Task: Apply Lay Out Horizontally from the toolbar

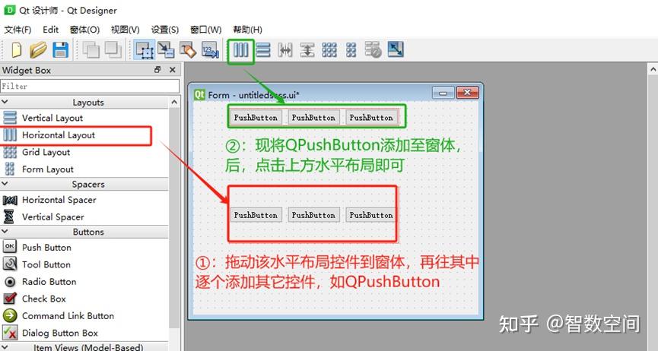Action: pyautogui.click(x=241, y=50)
